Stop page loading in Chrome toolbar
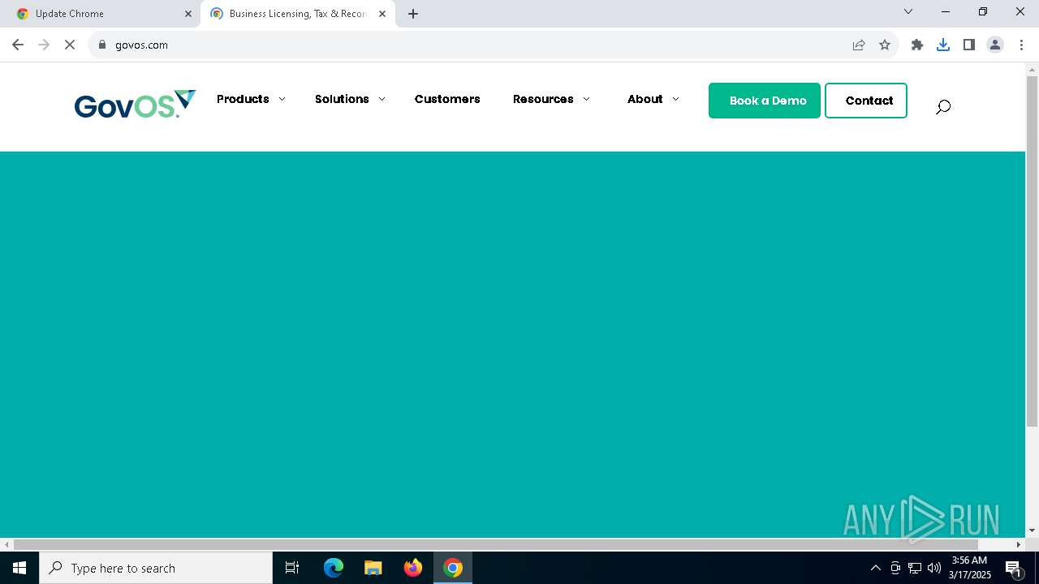This screenshot has width=1039, height=584. click(x=70, y=45)
